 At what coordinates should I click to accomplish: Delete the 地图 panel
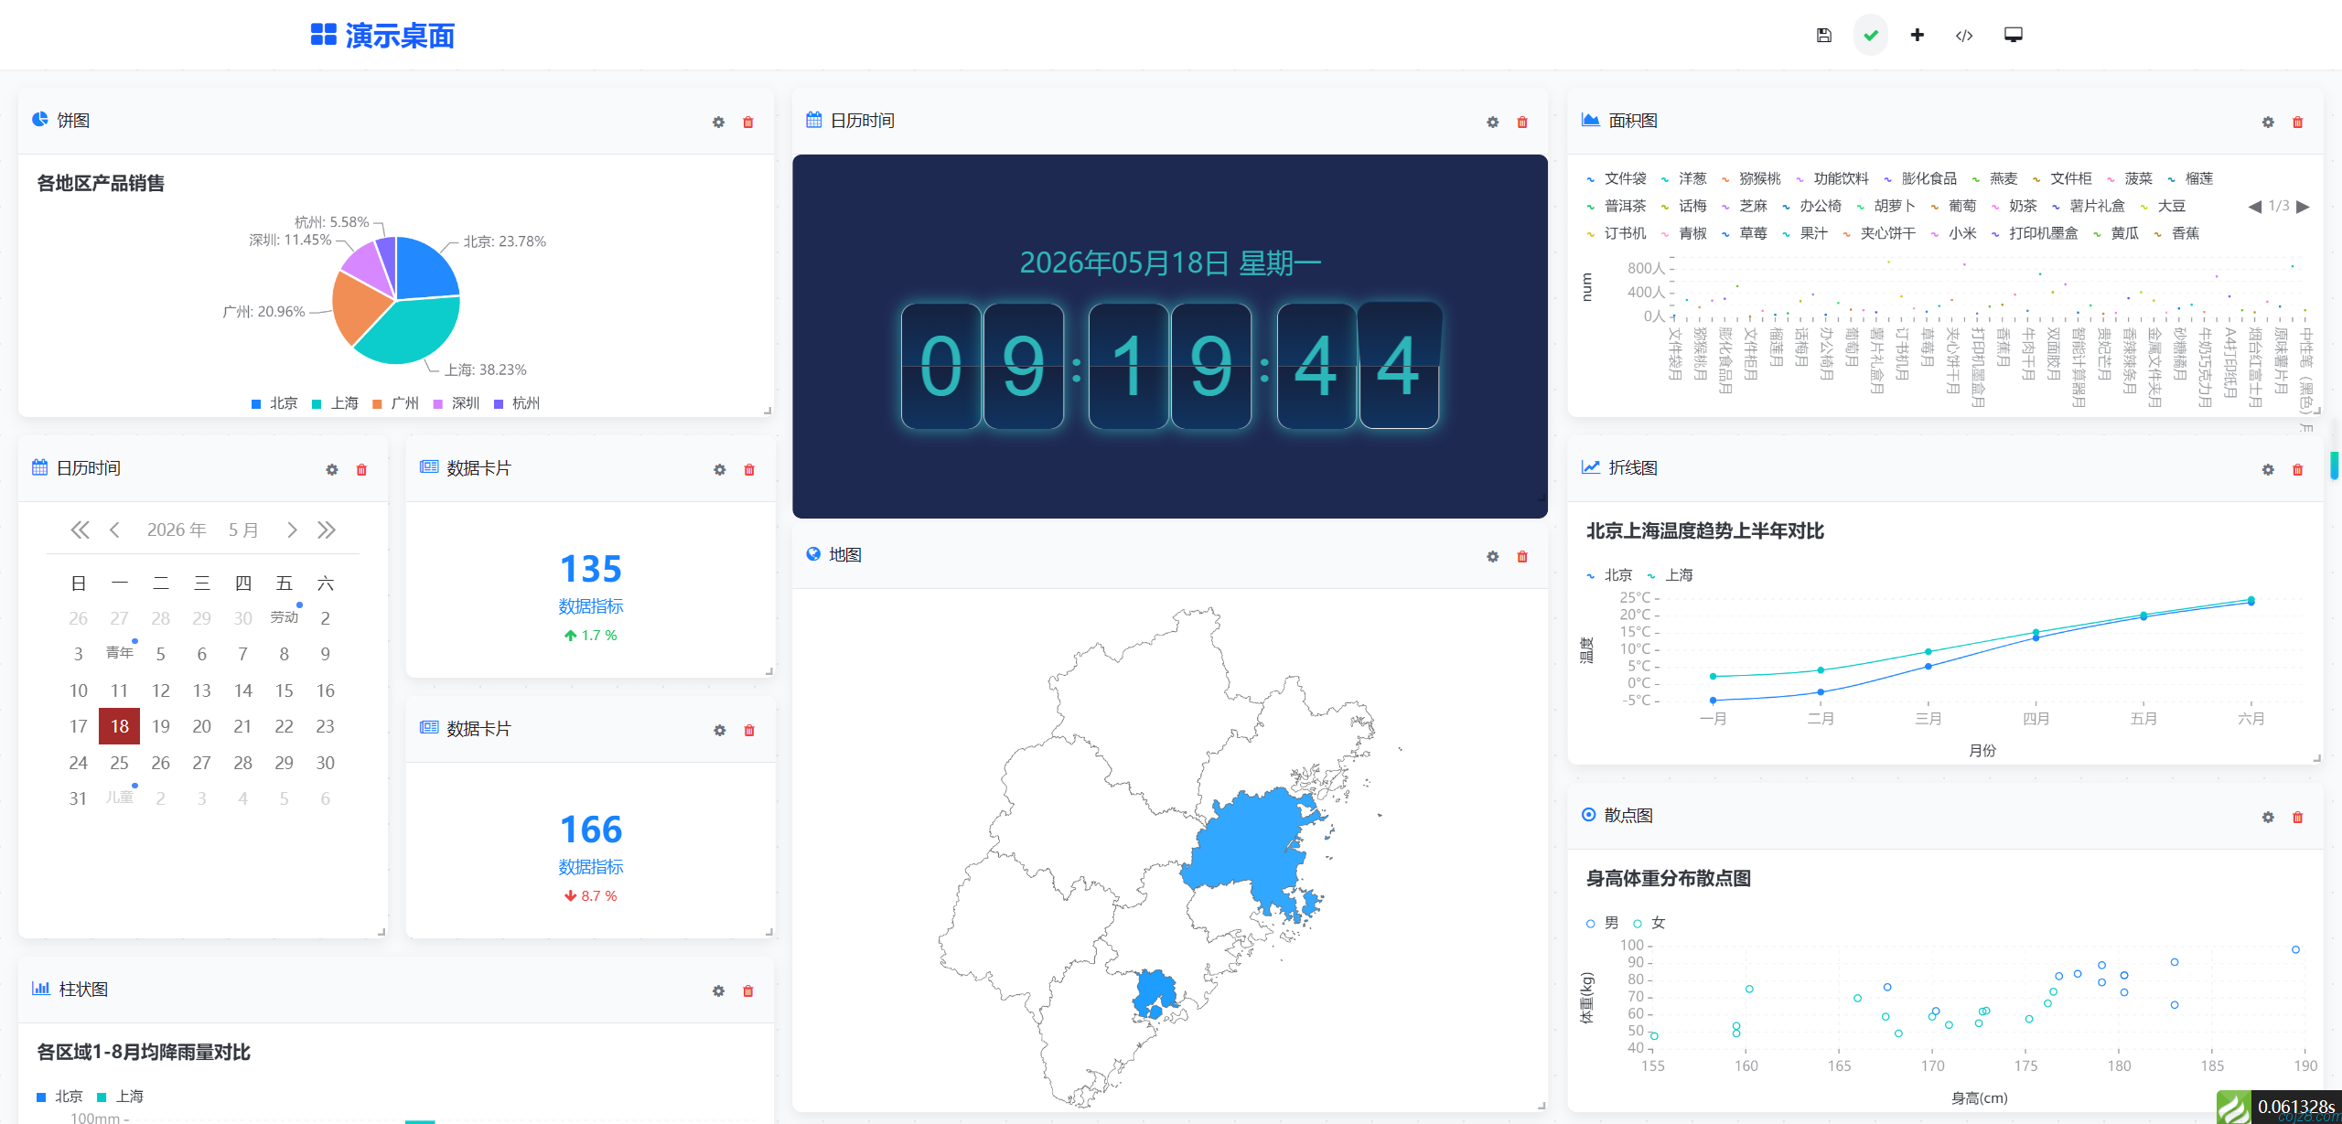(x=1522, y=556)
